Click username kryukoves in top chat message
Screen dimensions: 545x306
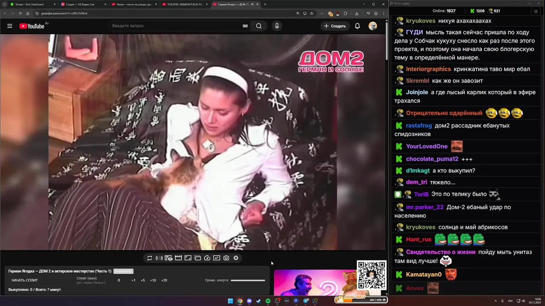[x=421, y=21]
